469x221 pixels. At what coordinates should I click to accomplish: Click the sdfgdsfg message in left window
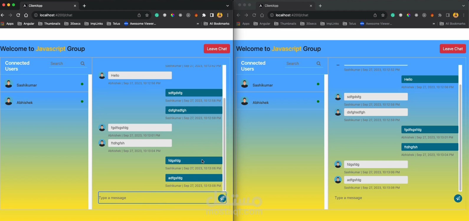194,93
